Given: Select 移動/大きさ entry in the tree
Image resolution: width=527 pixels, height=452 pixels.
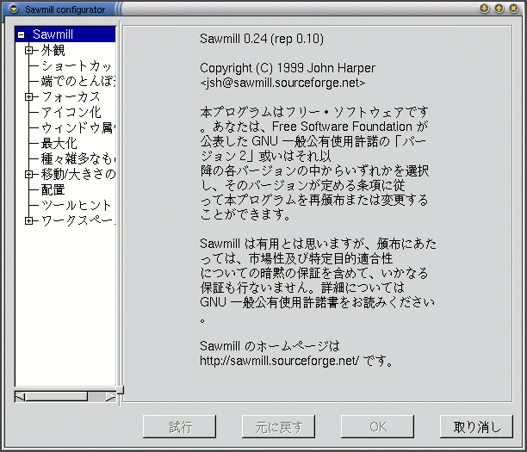Looking at the screenshot, I should click(78, 174).
